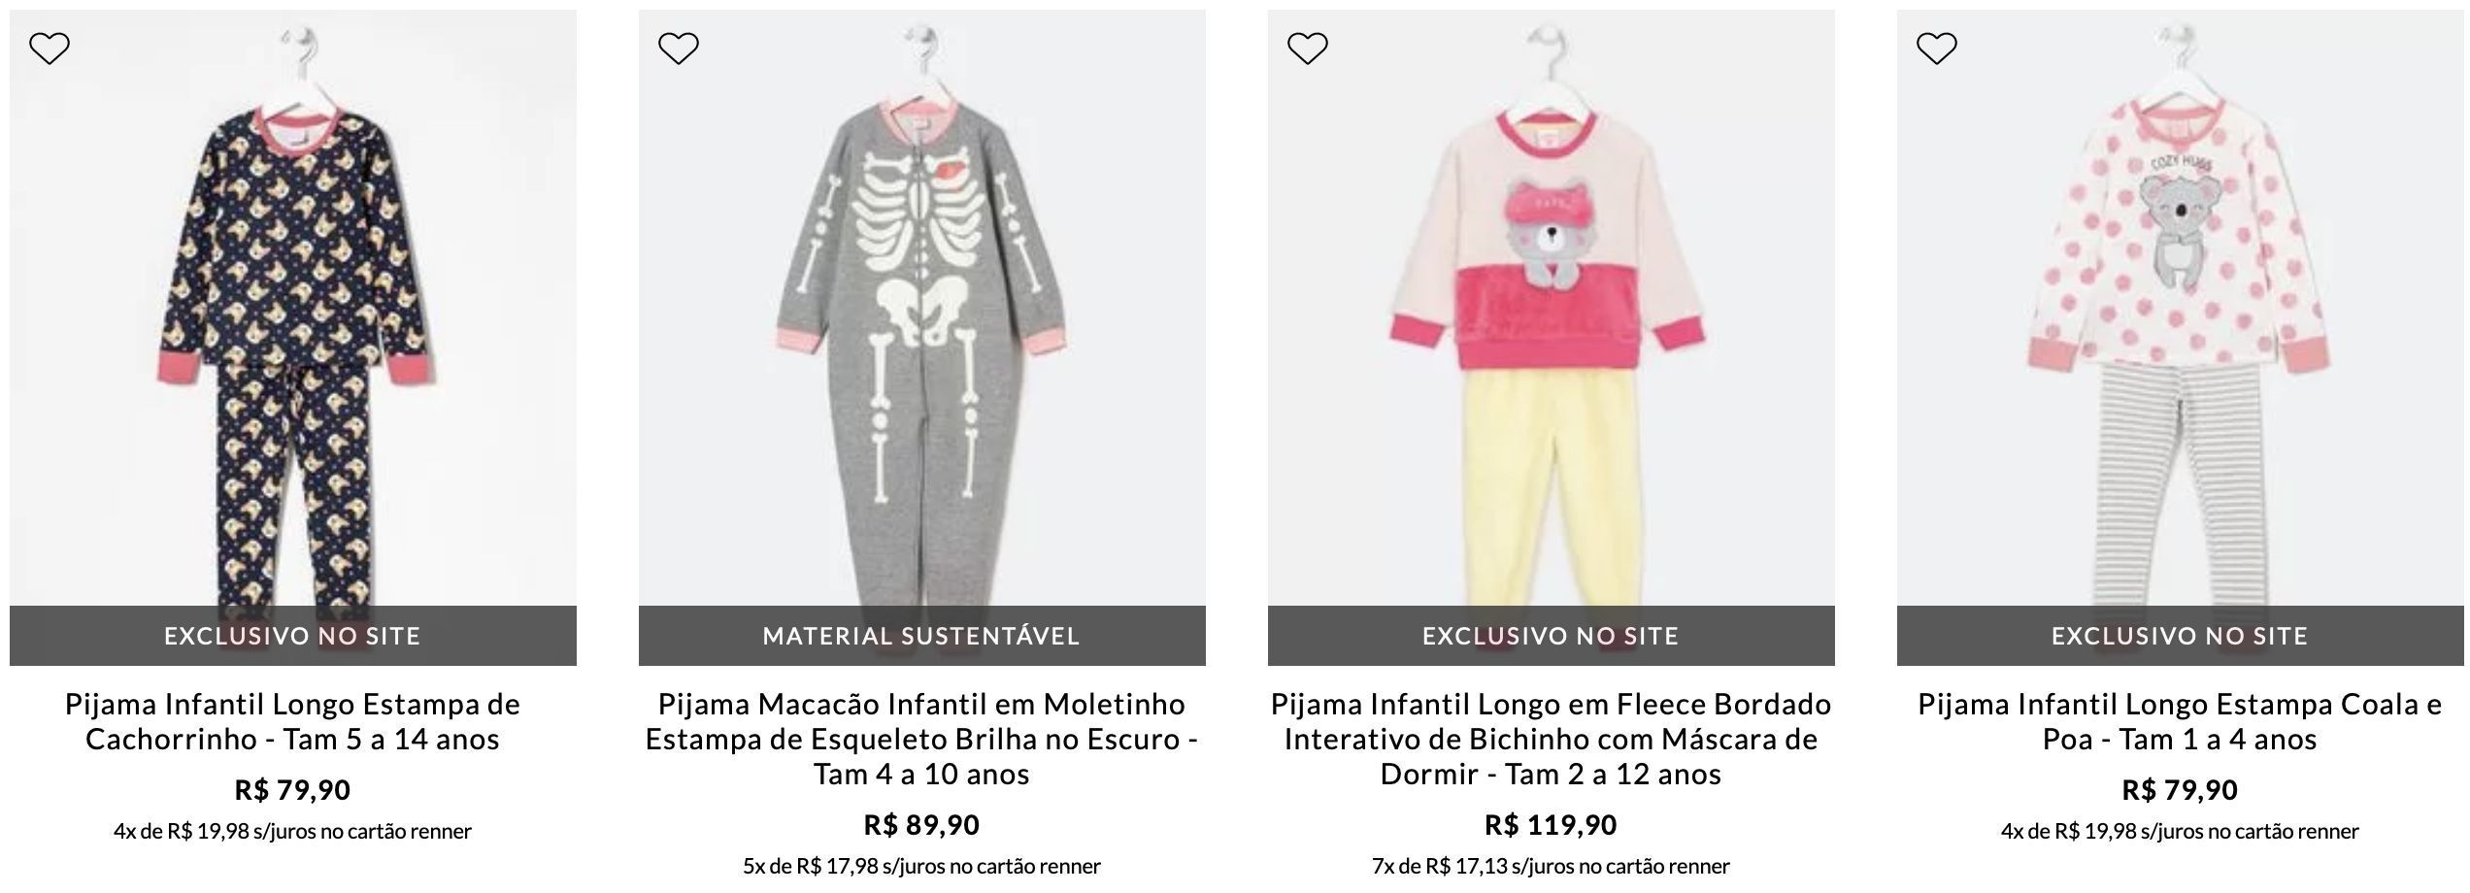Screen dimensions: 2470x893
Task: Favorite the skeleton onesie with heart icon
Action: pyautogui.click(x=679, y=48)
